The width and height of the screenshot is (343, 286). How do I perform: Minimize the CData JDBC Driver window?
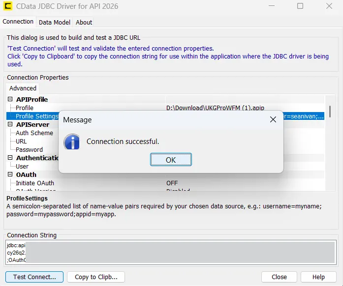pyautogui.click(x=272, y=6)
